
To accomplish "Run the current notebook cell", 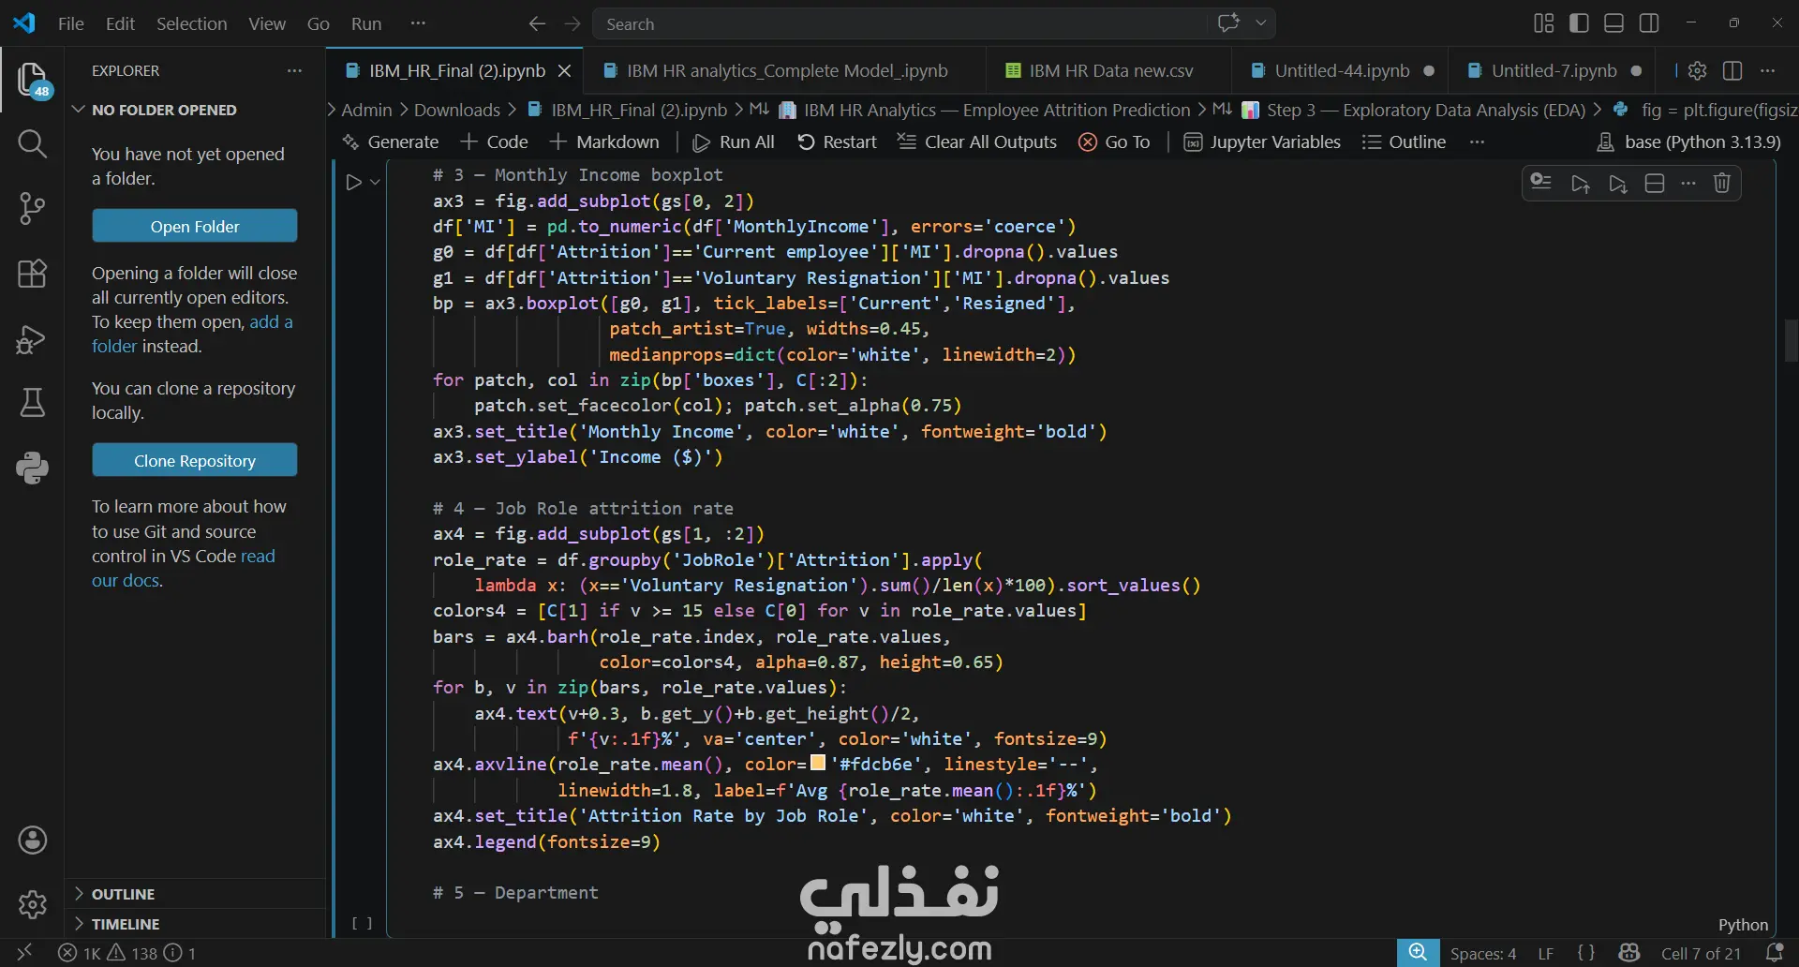I will coord(353,182).
